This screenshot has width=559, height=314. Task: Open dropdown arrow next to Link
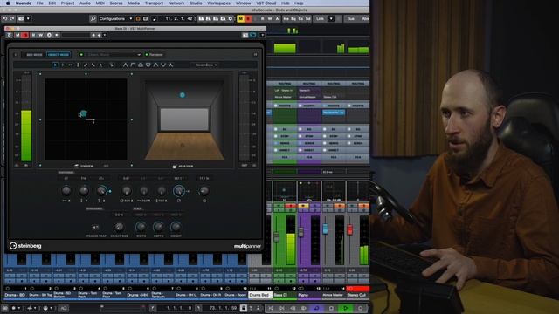click(x=330, y=18)
